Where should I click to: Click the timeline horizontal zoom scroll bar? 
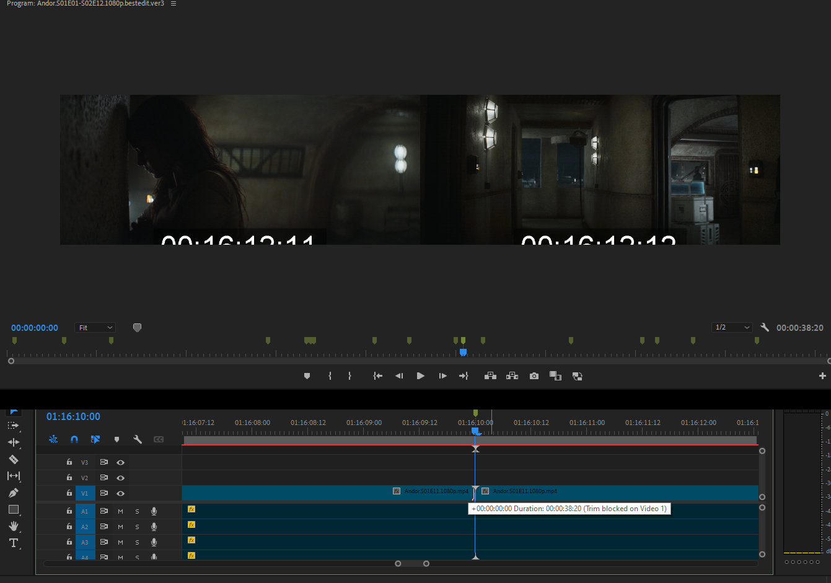pyautogui.click(x=412, y=563)
